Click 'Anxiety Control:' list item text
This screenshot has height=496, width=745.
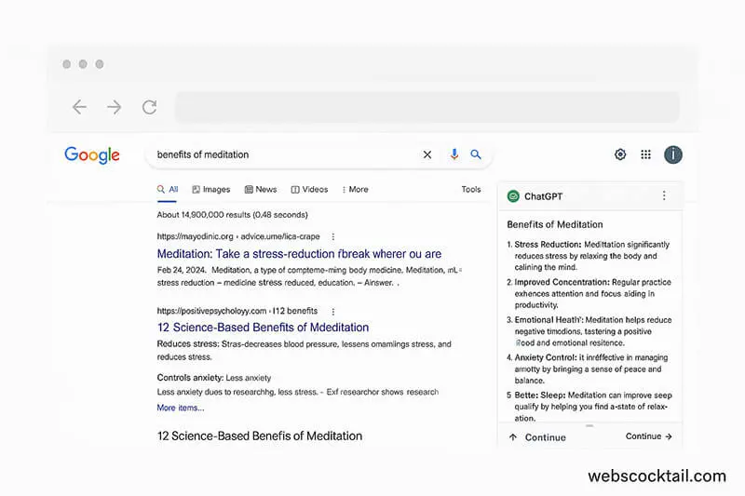coord(546,357)
